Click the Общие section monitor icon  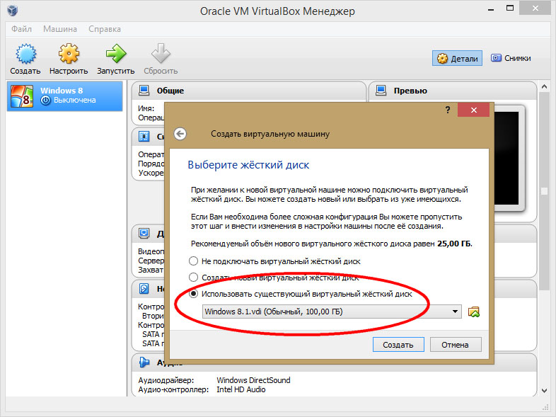[x=144, y=91]
